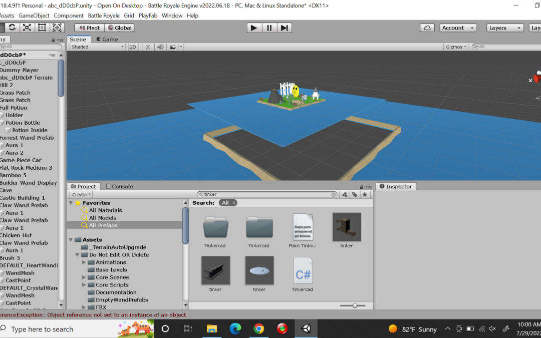Lock the Hierarchy panel with the padlock
The image size is (541, 338).
click(53, 40)
